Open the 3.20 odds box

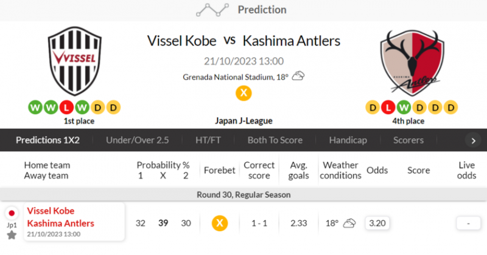pos(377,223)
